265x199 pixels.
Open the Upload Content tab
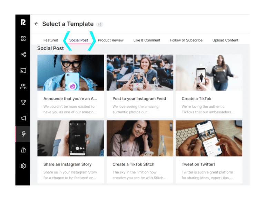[x=225, y=40]
